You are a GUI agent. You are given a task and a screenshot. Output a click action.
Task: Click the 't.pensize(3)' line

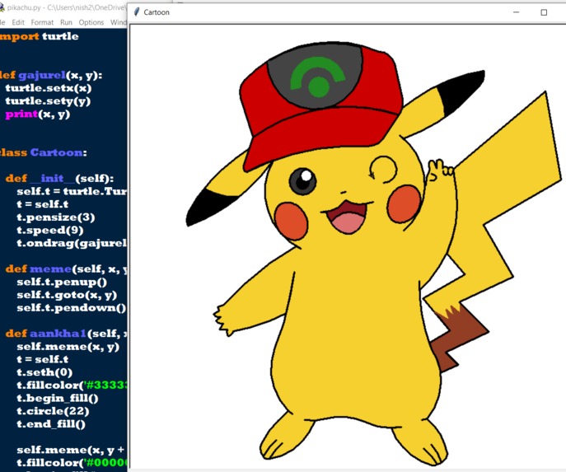[56, 217]
